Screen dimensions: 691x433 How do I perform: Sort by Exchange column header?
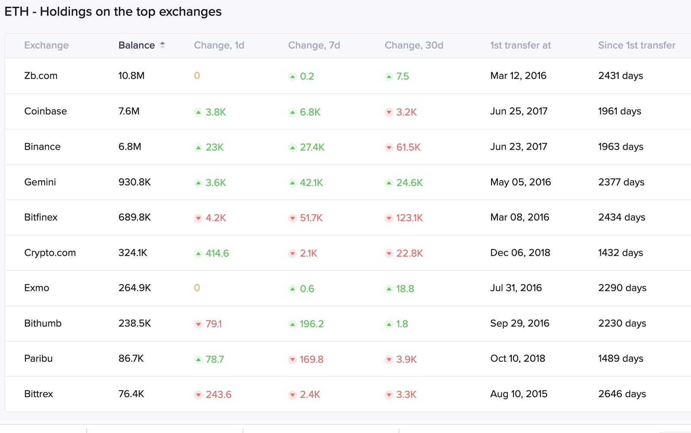(46, 45)
